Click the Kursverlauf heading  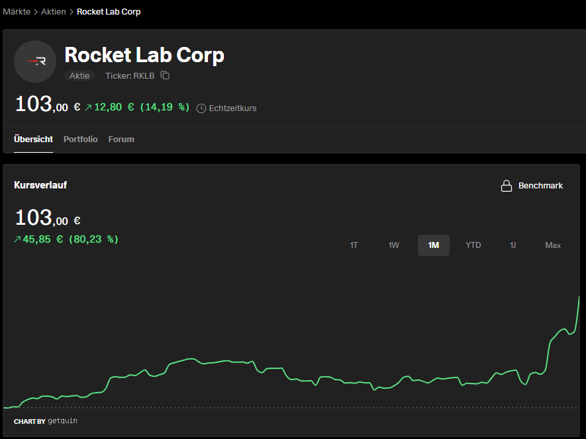tap(40, 185)
